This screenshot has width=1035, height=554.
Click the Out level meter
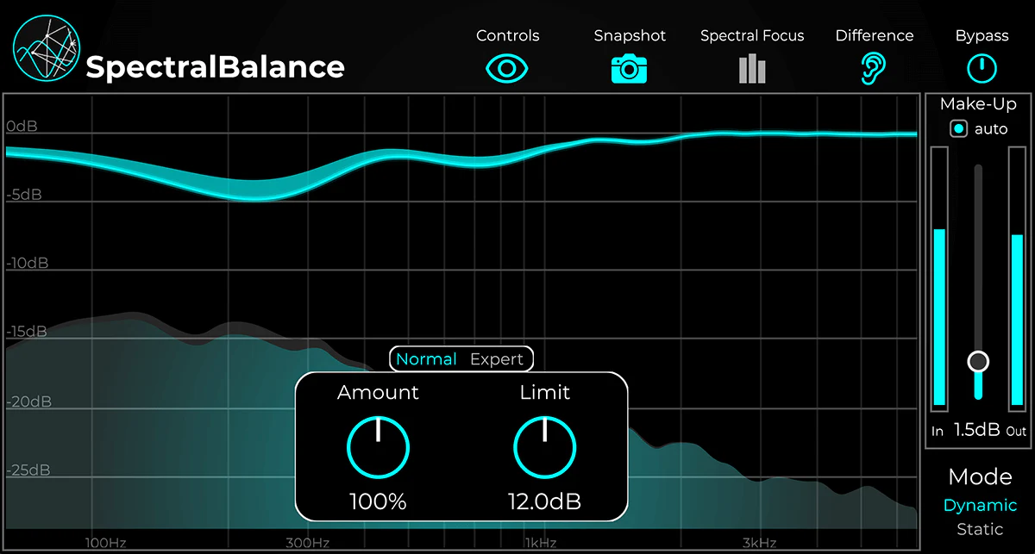tap(1017, 277)
